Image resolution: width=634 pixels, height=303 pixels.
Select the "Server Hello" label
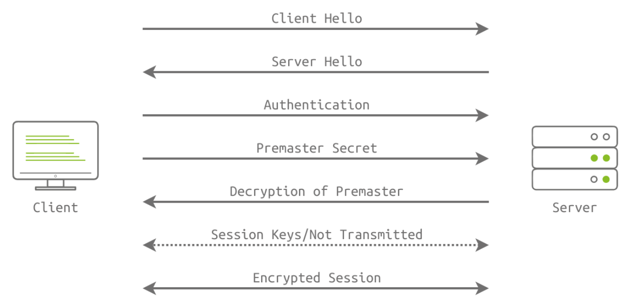click(316, 62)
